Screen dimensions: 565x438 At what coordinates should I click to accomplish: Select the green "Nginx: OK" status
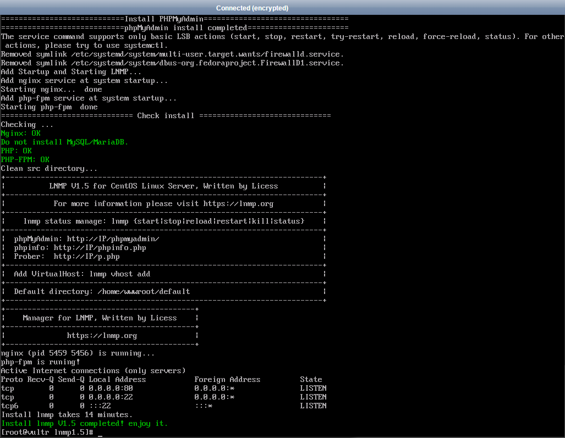20,133
